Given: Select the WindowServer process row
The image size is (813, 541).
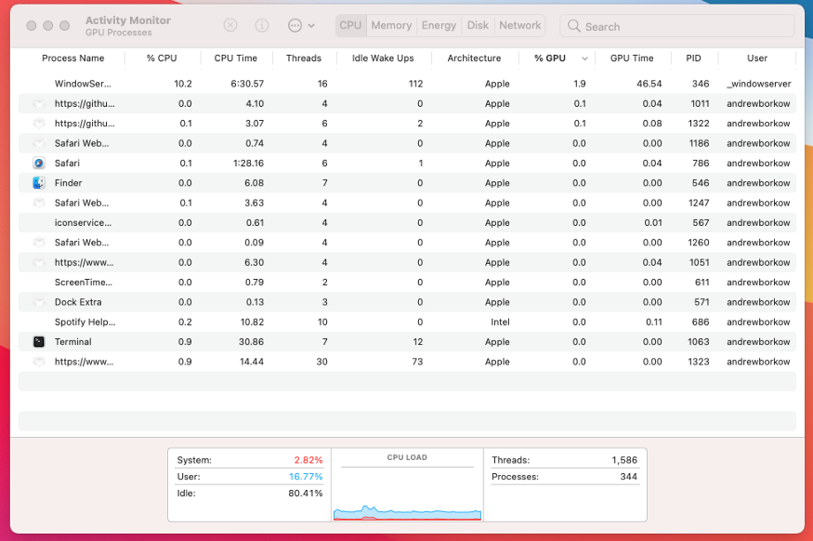Looking at the screenshot, I should pos(407,84).
